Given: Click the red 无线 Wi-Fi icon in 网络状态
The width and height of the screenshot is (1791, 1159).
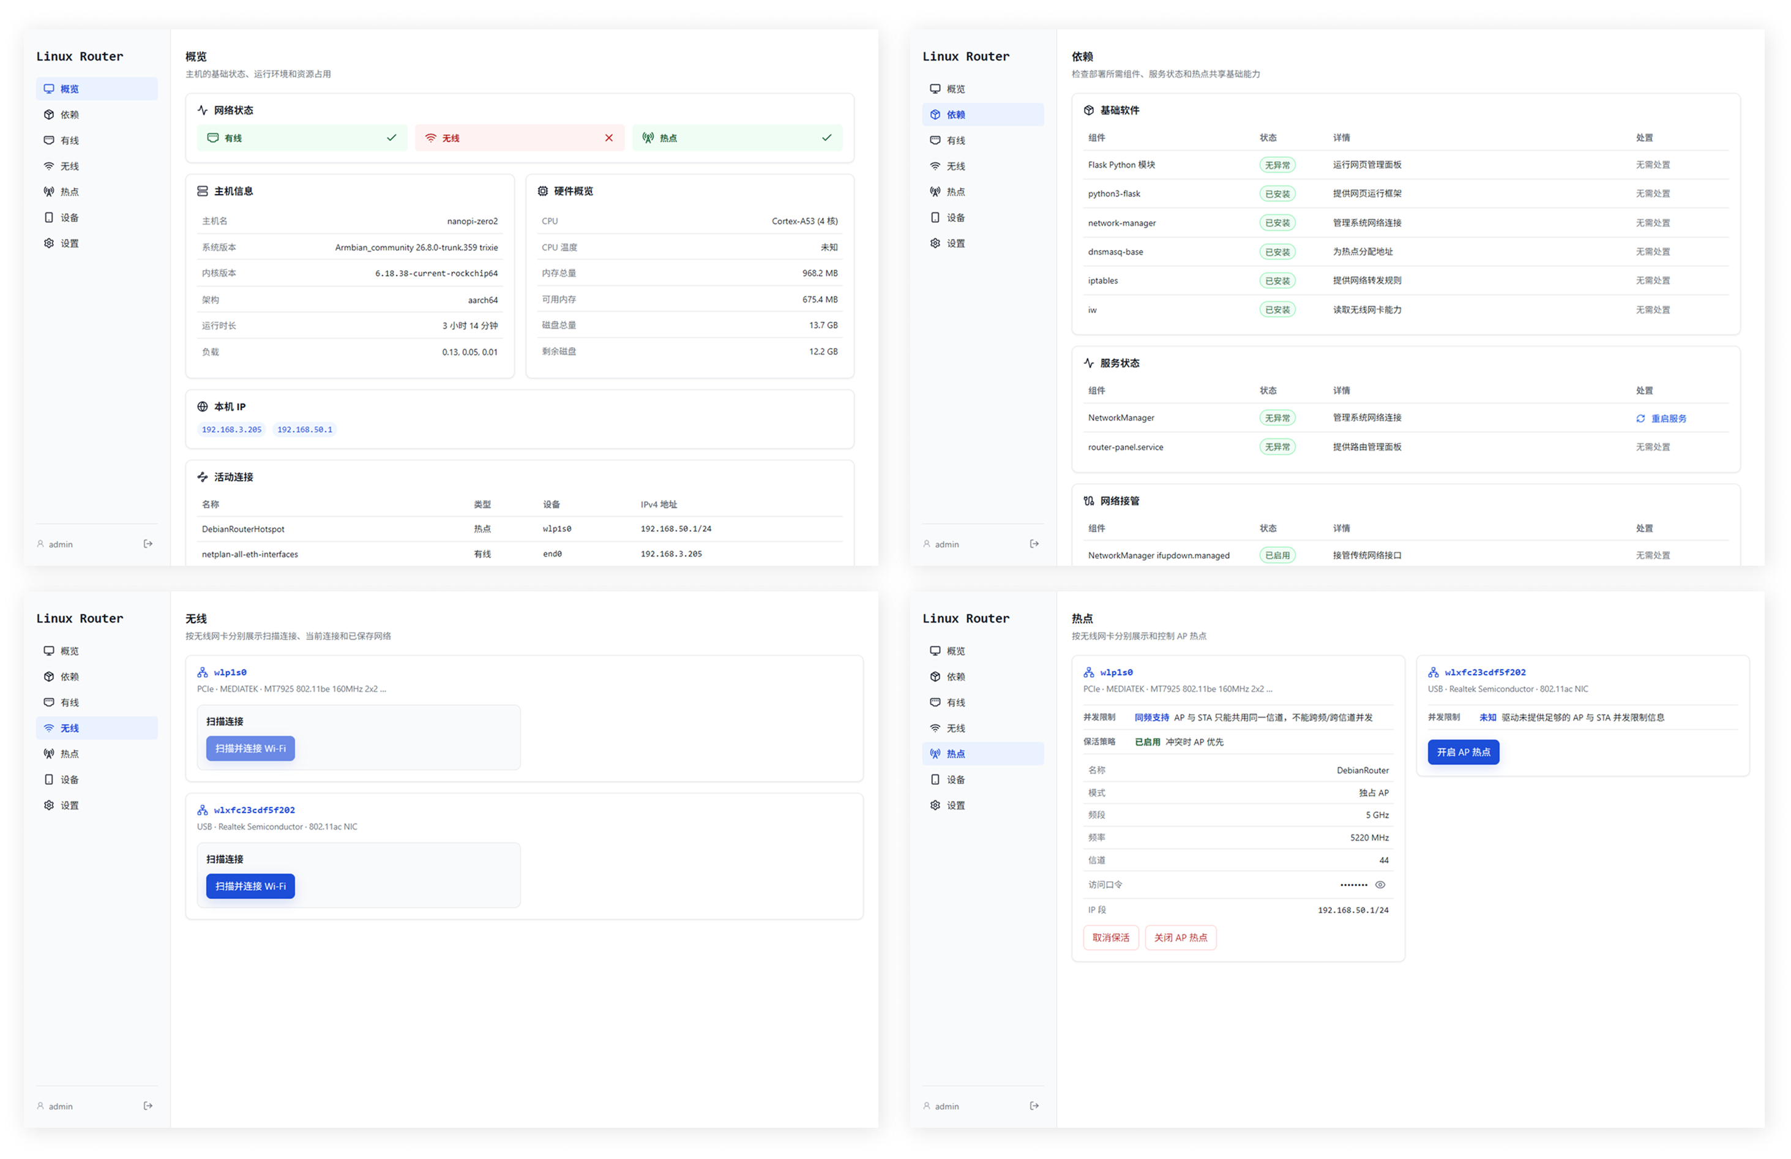Looking at the screenshot, I should click(430, 138).
